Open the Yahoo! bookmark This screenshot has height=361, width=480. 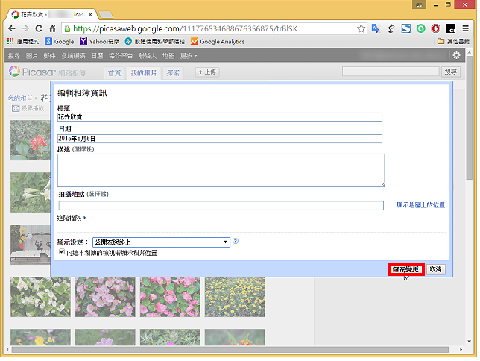pyautogui.click(x=99, y=41)
